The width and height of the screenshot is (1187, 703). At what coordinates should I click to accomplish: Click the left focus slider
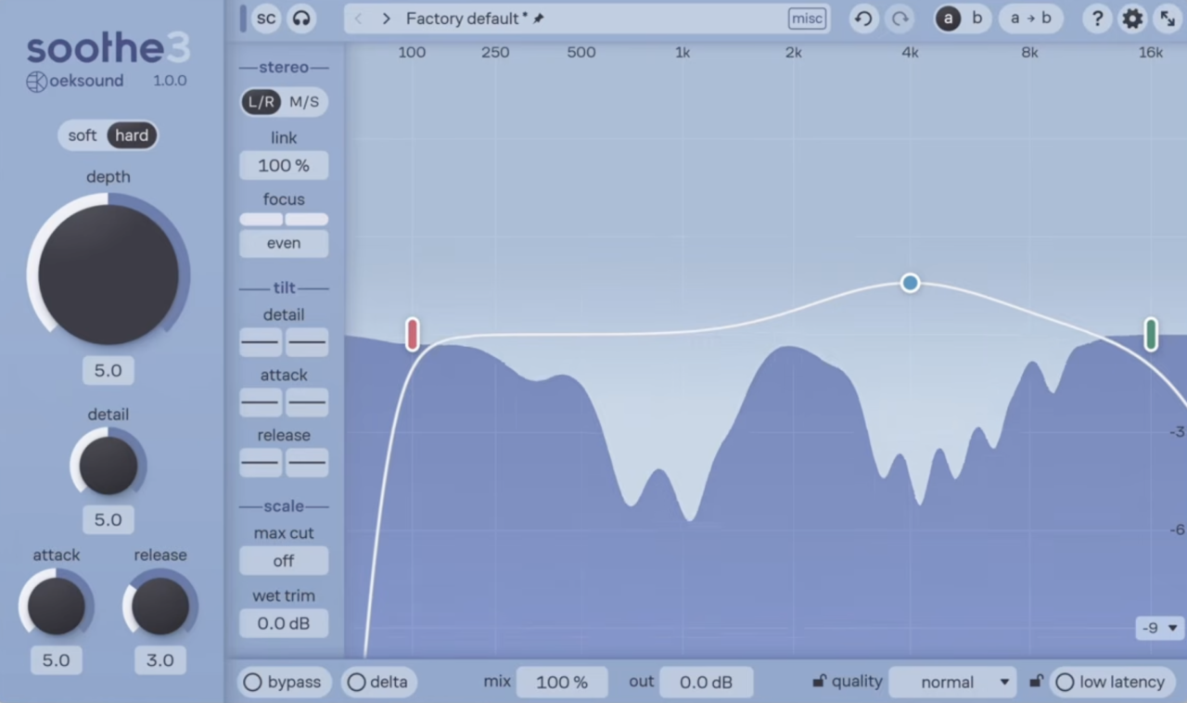(x=261, y=220)
